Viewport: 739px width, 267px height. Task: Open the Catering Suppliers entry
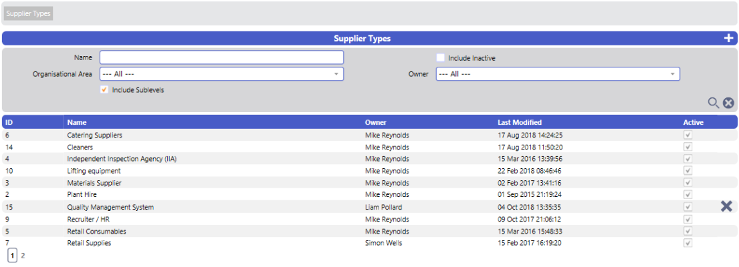tap(95, 135)
